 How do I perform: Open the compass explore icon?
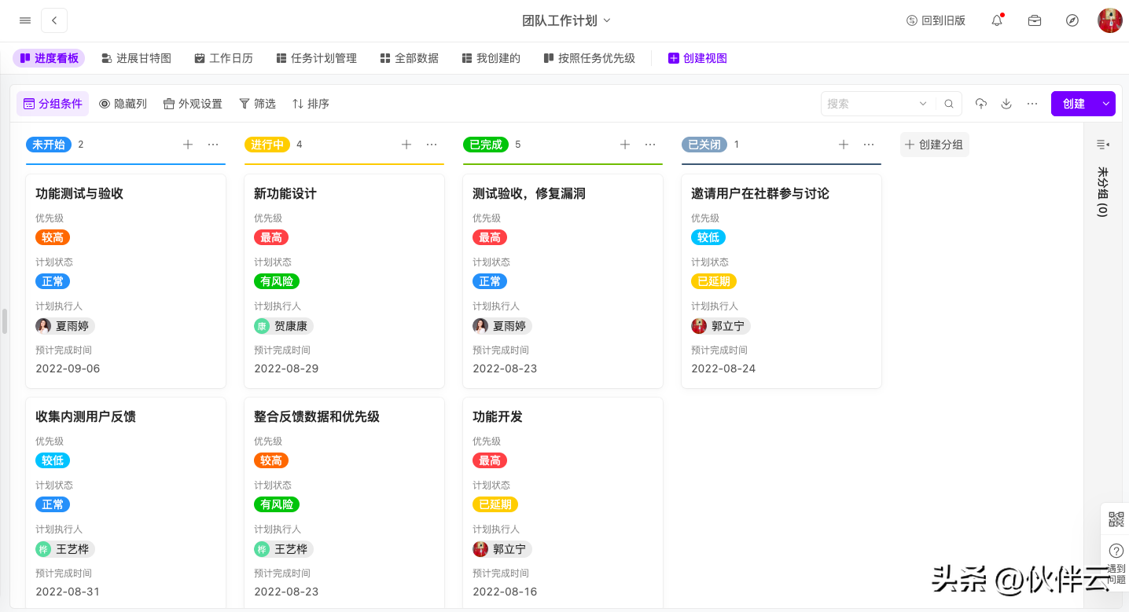(x=1072, y=20)
